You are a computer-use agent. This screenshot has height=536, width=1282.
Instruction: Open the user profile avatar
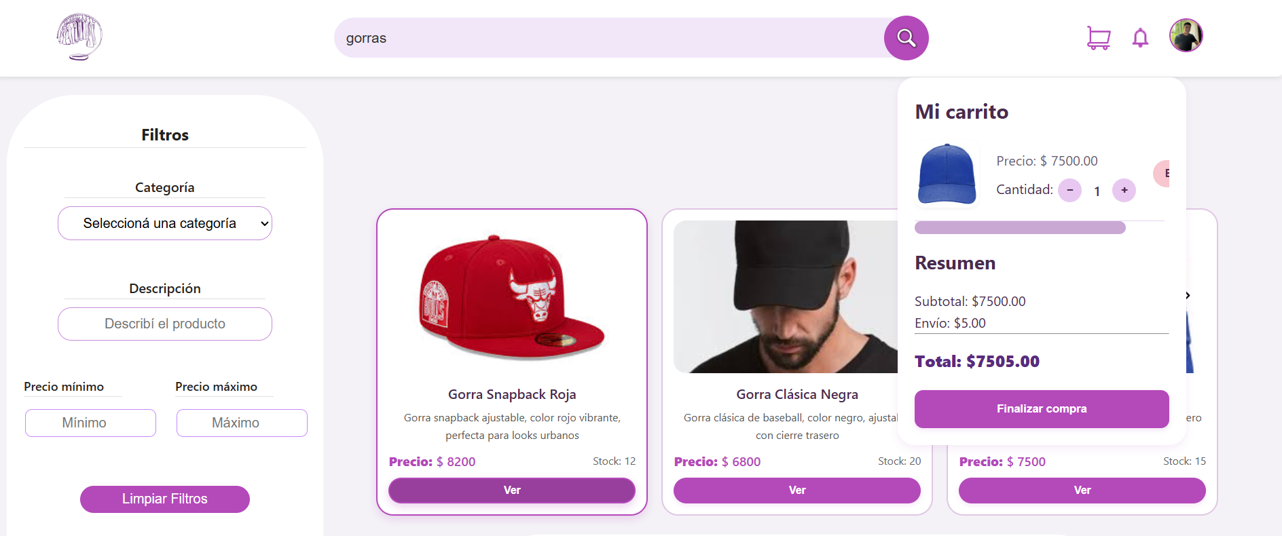1186,35
